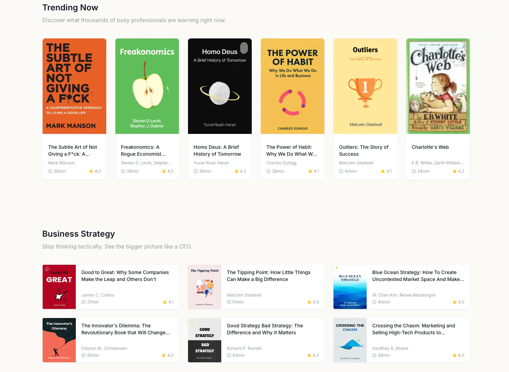Click author name "Clayton M. Christensen"
This screenshot has height=372, width=509.
pyautogui.click(x=104, y=348)
